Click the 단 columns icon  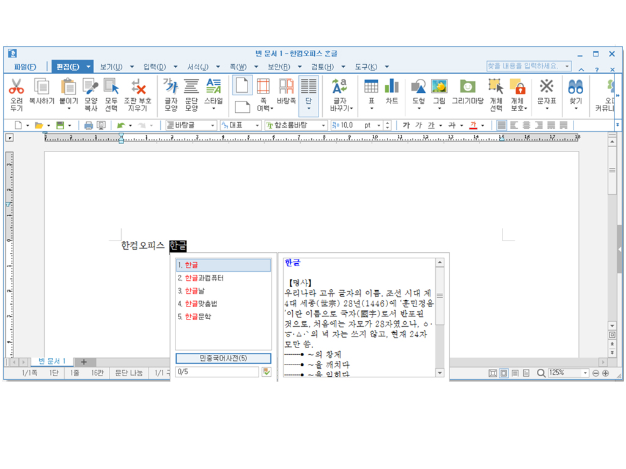pyautogui.click(x=309, y=86)
